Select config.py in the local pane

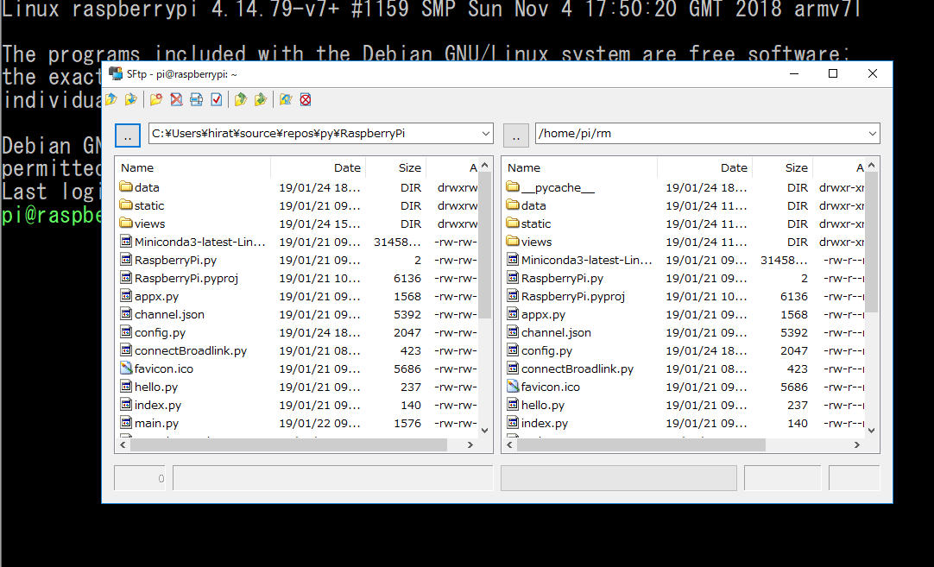[x=160, y=332]
